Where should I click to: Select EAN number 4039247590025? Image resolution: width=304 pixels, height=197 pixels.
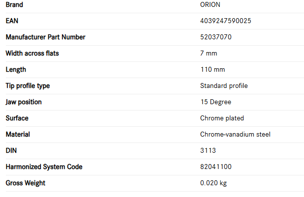[226, 21]
